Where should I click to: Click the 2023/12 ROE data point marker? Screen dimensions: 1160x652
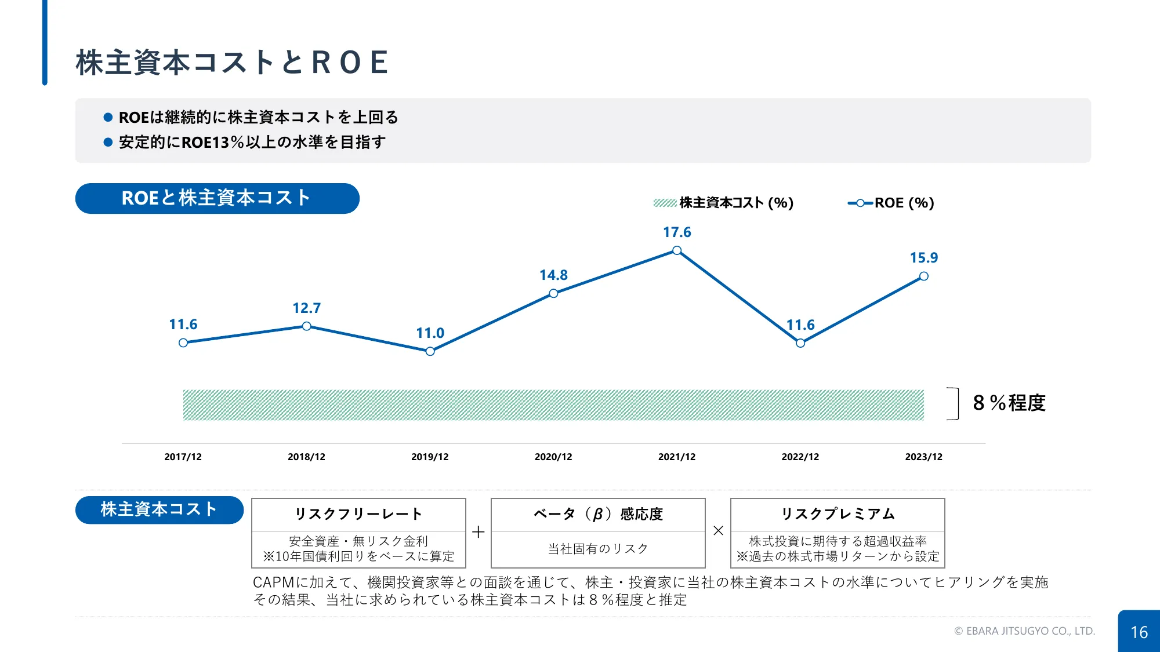click(924, 276)
